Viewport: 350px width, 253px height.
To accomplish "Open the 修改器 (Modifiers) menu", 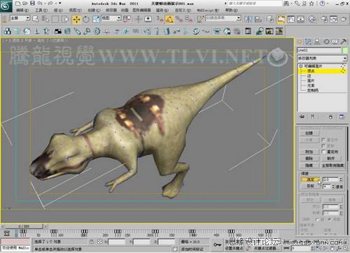I will point(111,10).
